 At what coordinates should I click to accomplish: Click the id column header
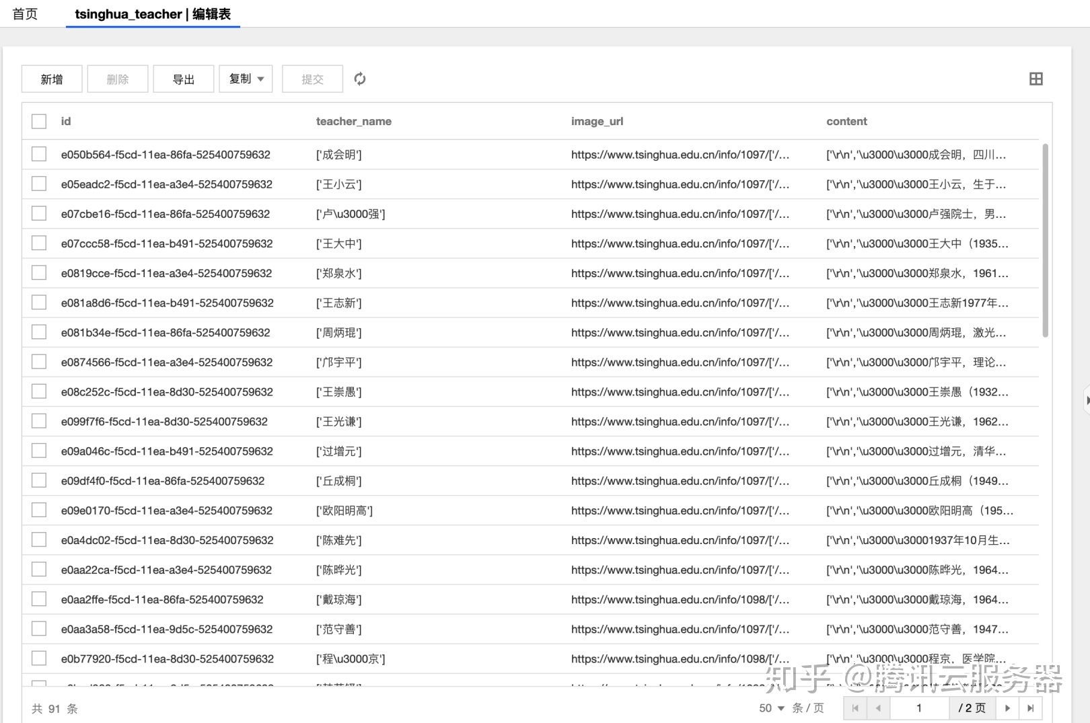point(66,121)
